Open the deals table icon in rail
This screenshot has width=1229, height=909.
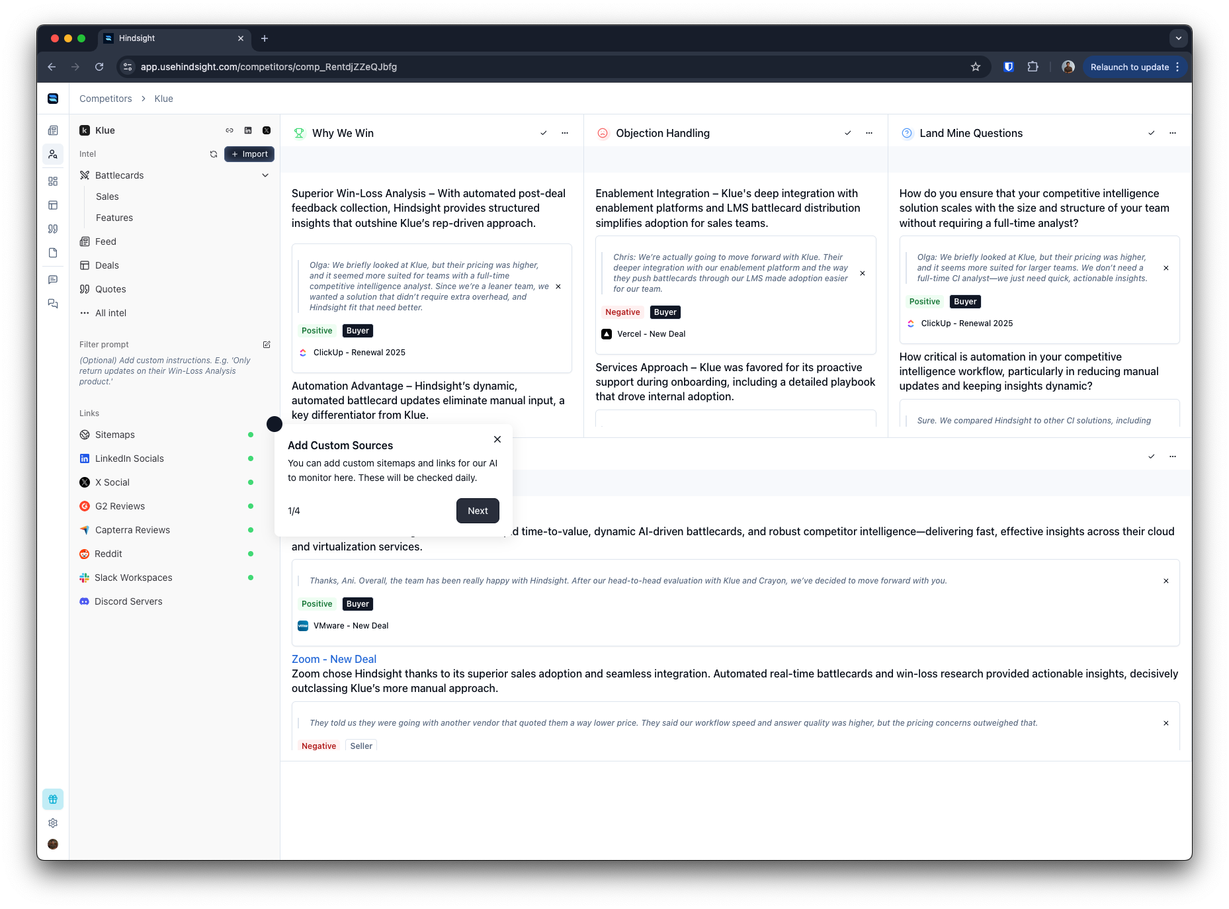tap(53, 205)
